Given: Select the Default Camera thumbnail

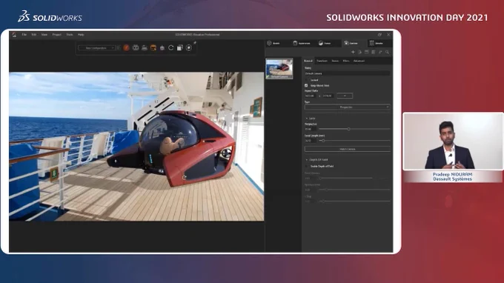Looking at the screenshot, I should pyautogui.click(x=279, y=68).
